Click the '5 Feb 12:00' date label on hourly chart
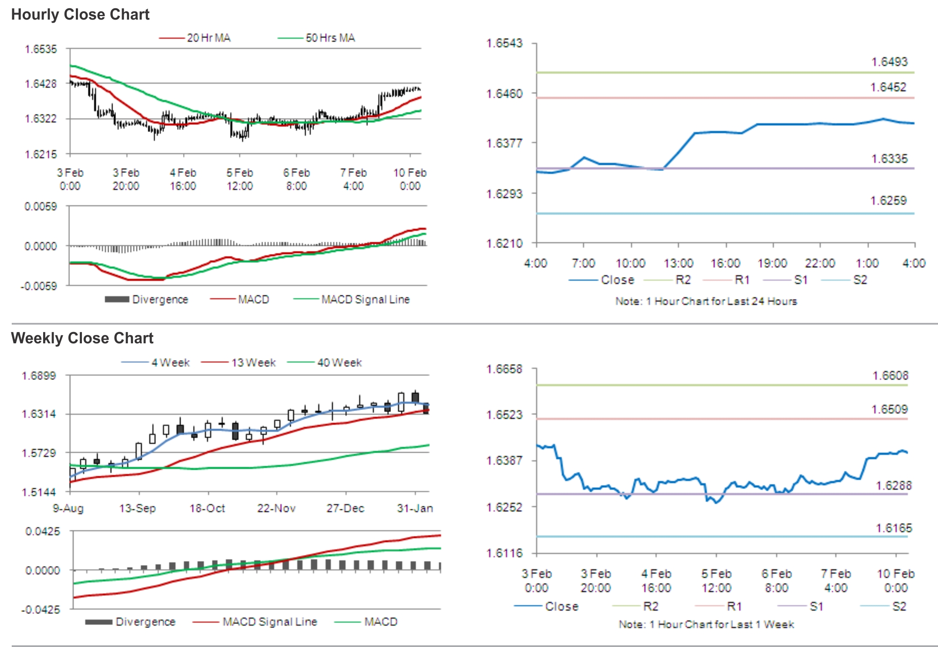938x647 pixels. click(240, 180)
